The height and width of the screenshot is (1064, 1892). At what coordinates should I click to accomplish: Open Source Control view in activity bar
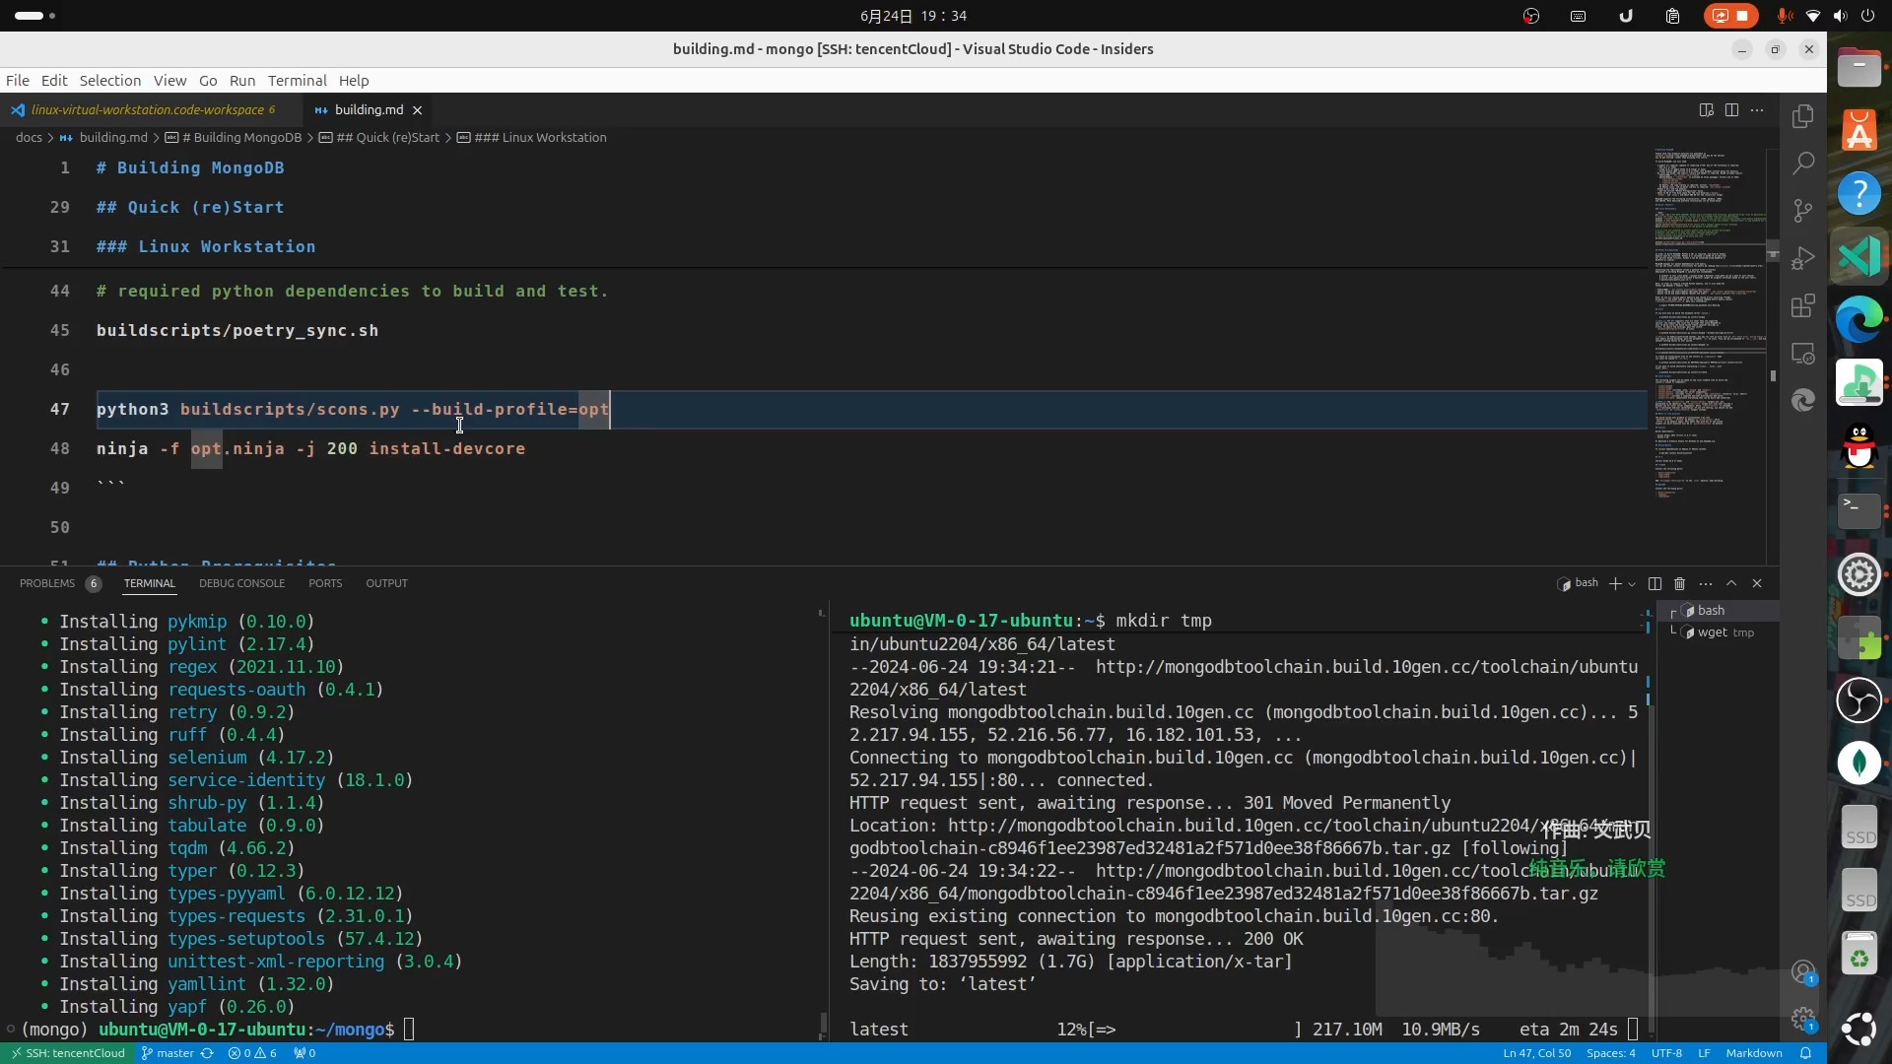point(1803,210)
